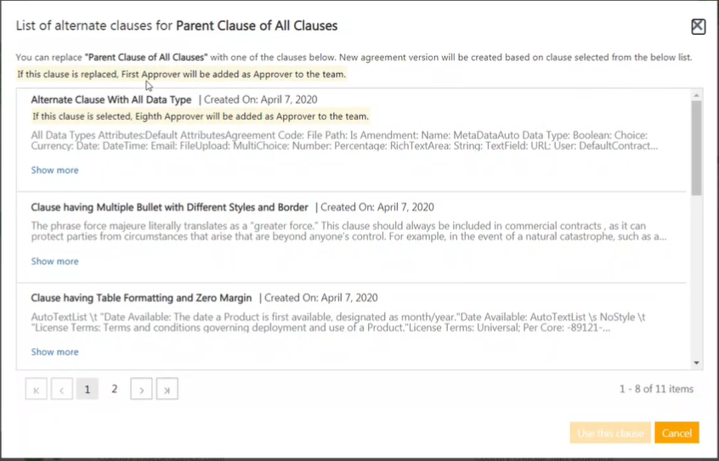This screenshot has width=719, height=461.
Task: Select Clause having Multiple Bullet with Different Styles
Action: 170,206
